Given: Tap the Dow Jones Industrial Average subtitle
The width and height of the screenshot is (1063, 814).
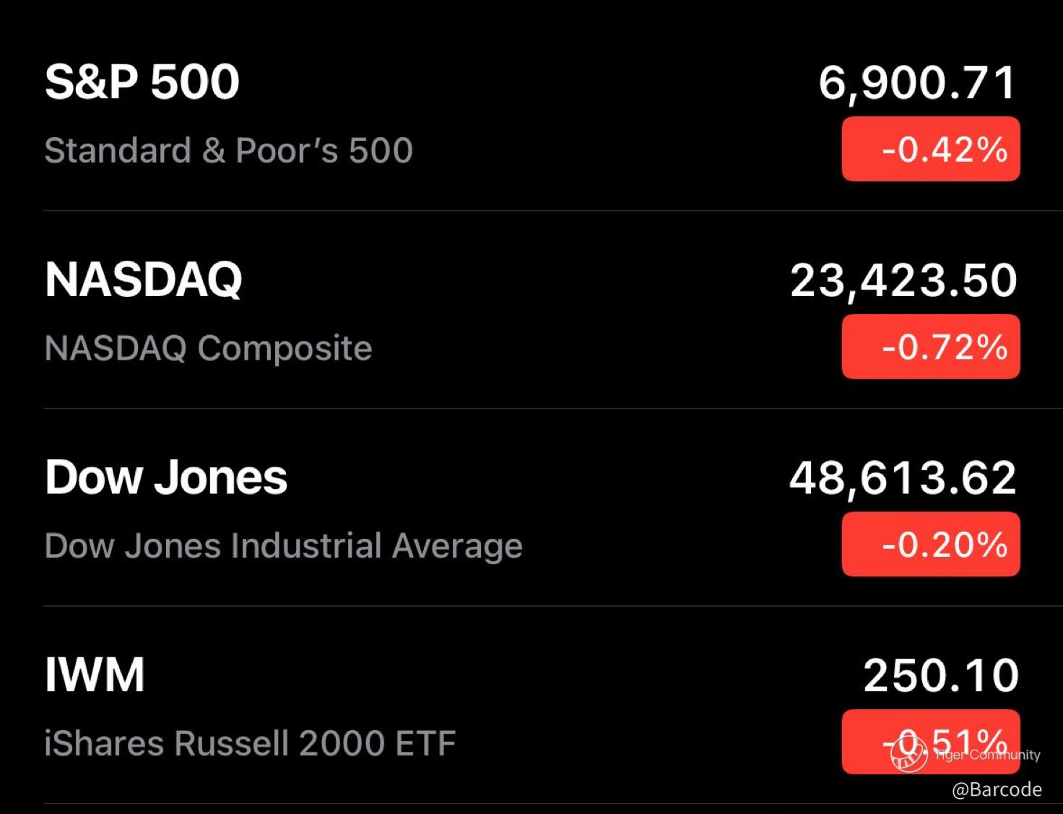Looking at the screenshot, I should [x=283, y=546].
